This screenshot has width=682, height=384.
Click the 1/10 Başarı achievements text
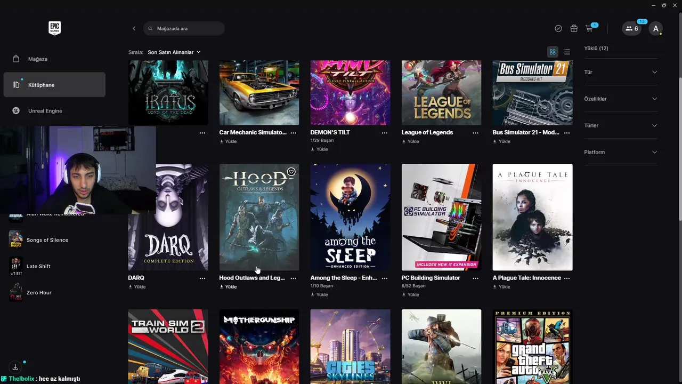[322, 286]
